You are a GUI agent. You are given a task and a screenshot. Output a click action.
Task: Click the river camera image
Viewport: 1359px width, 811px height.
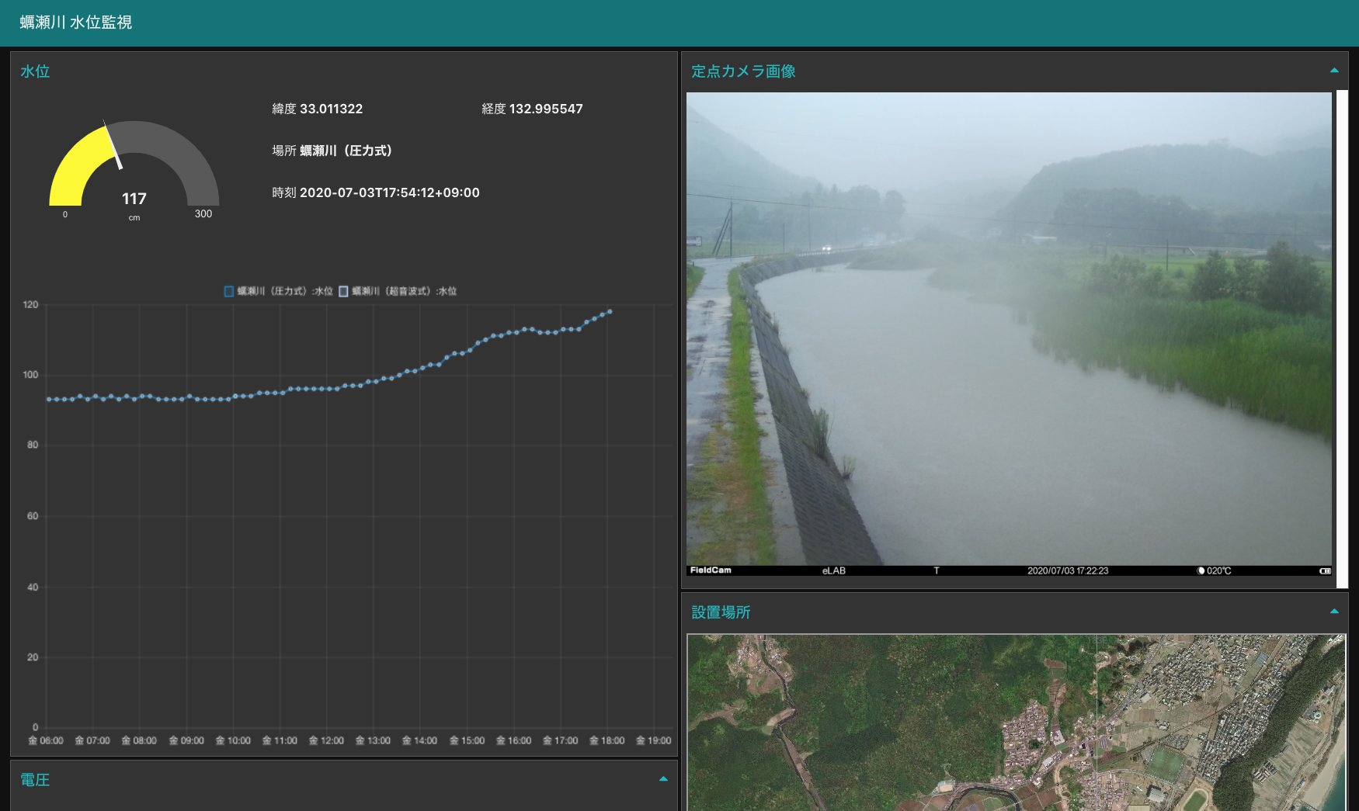point(1008,326)
